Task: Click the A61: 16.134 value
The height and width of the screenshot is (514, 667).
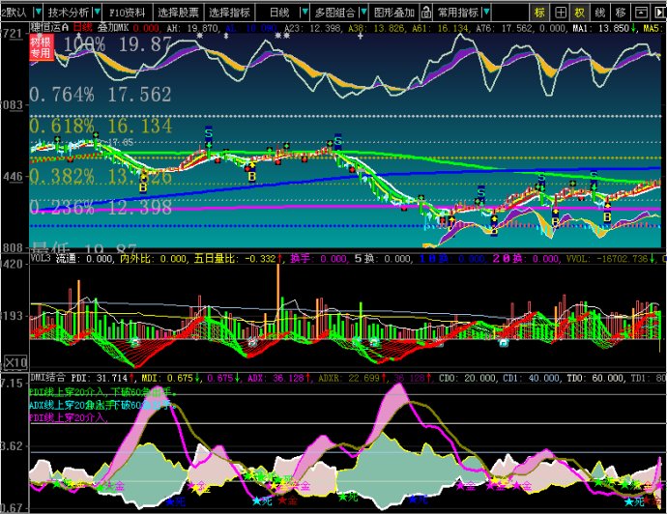Action: click(x=441, y=28)
